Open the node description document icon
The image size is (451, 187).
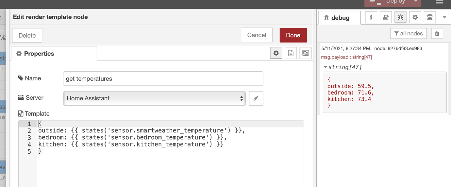coord(291,53)
